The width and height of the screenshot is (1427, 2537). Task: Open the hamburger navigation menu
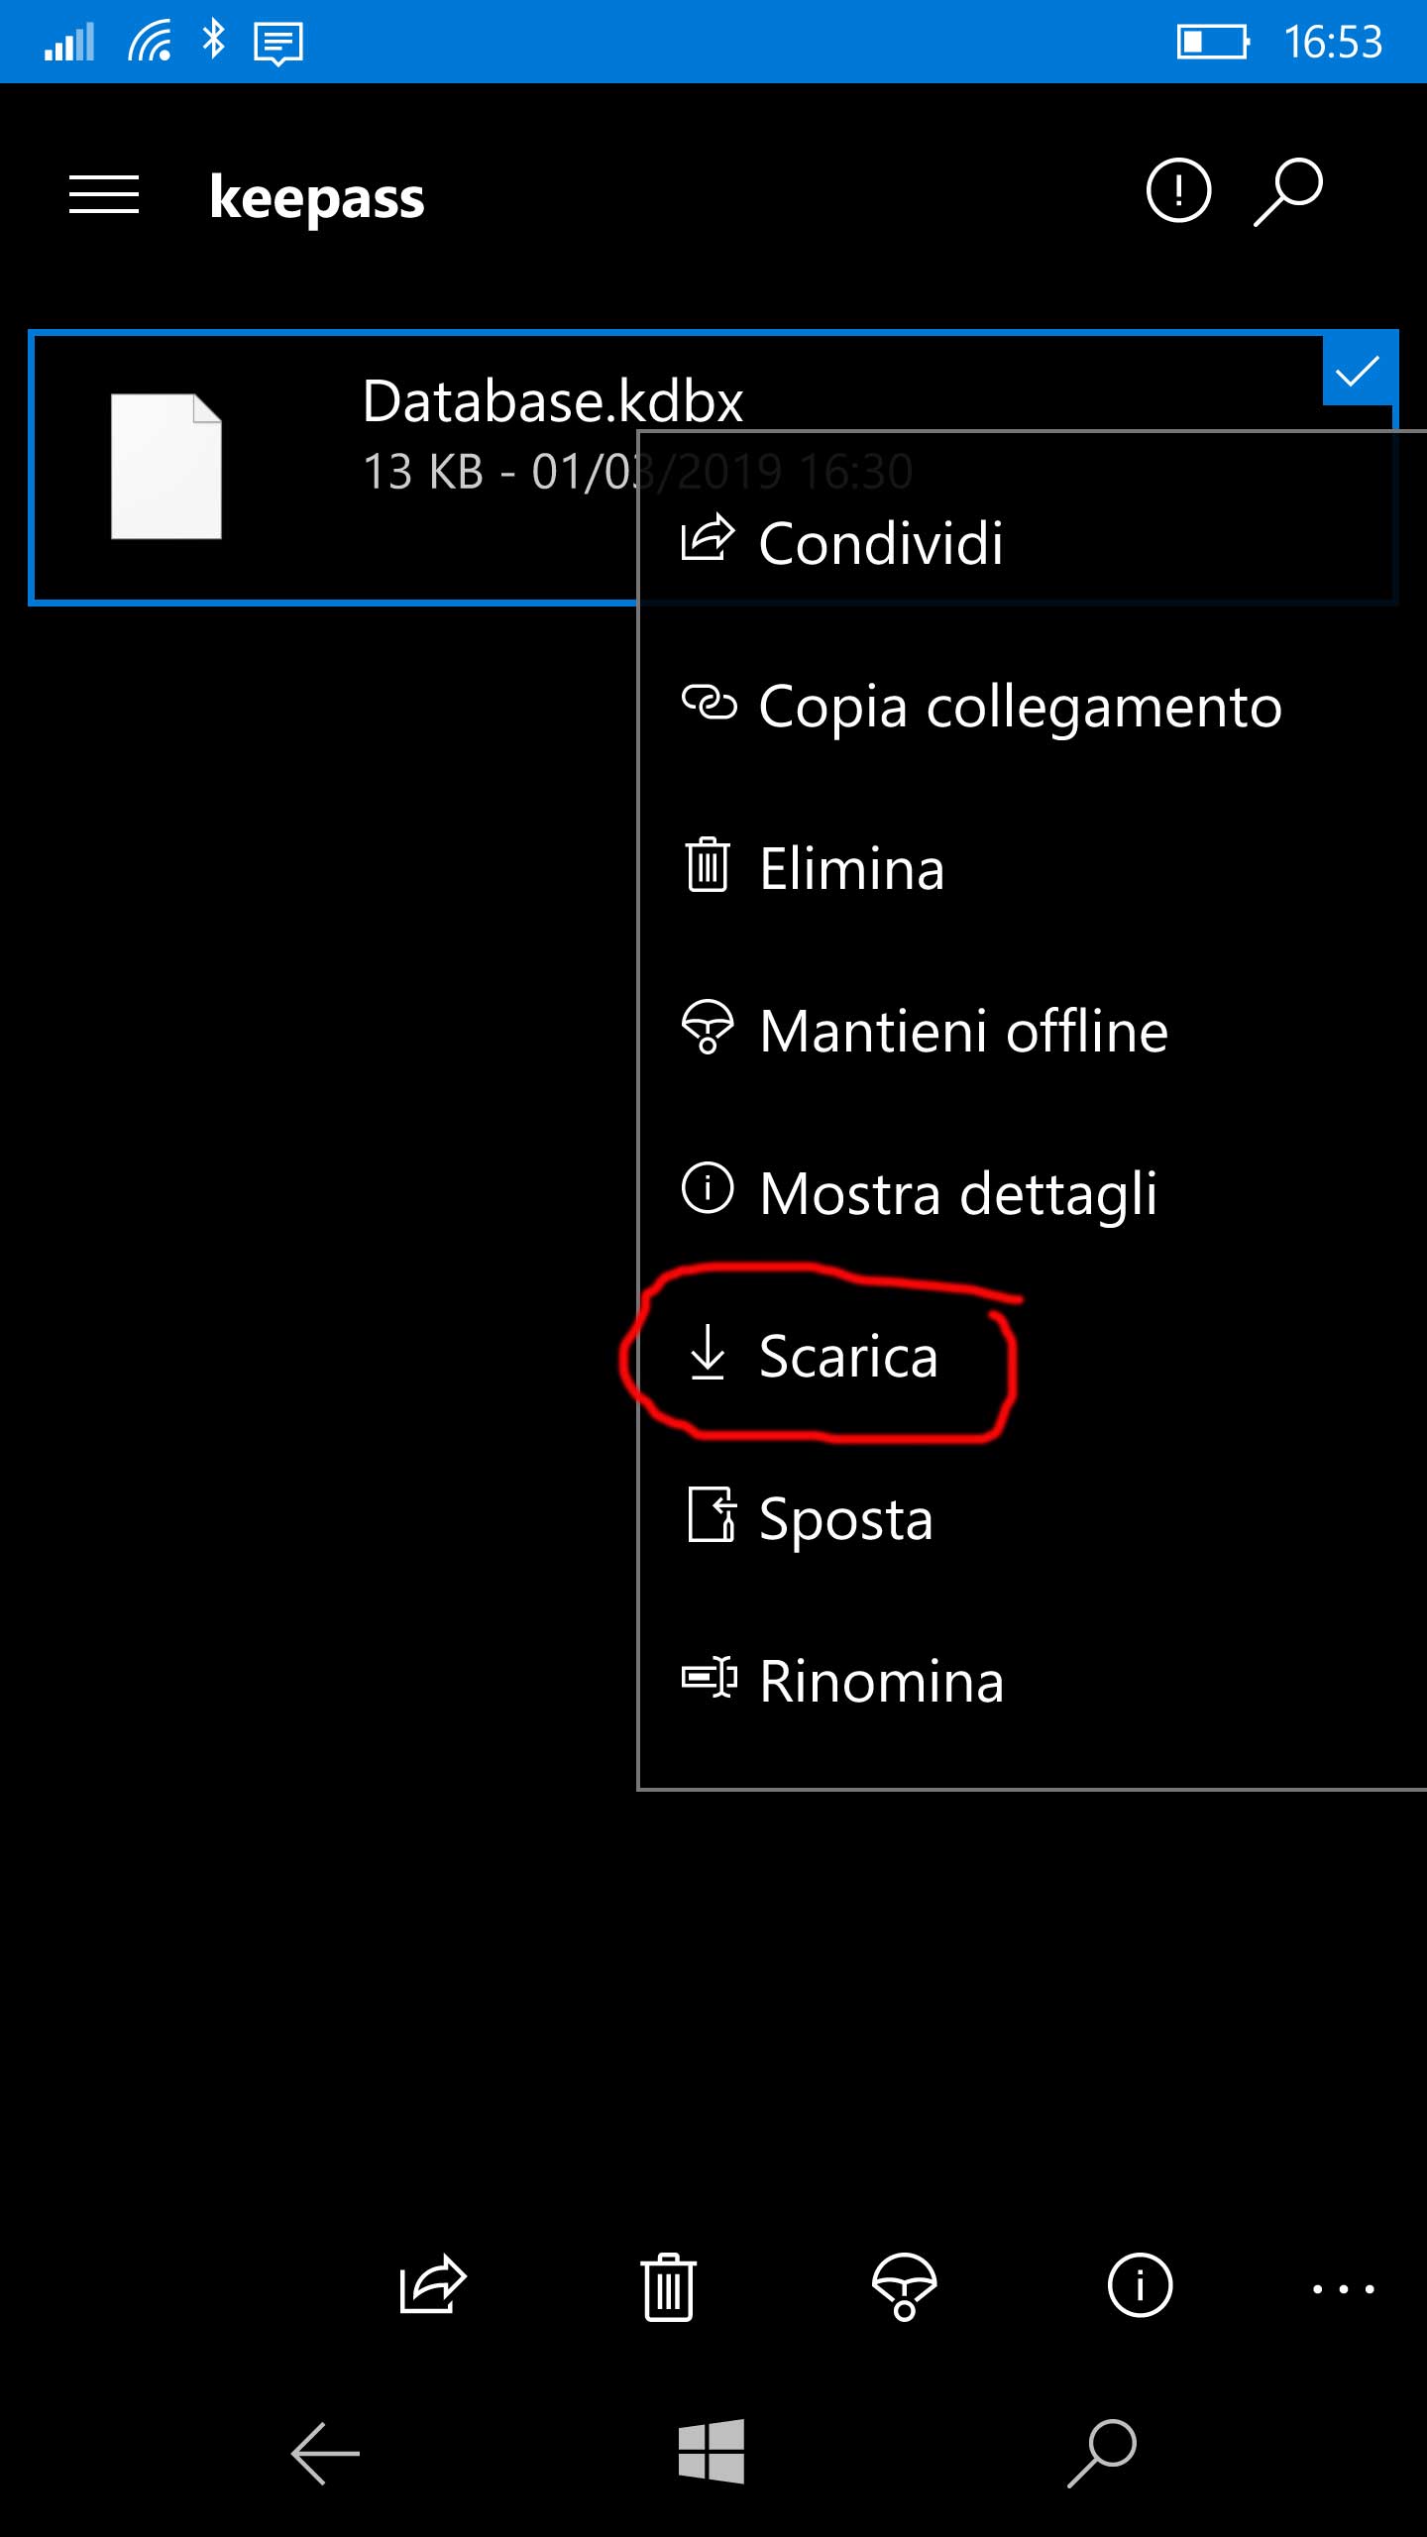tap(104, 194)
